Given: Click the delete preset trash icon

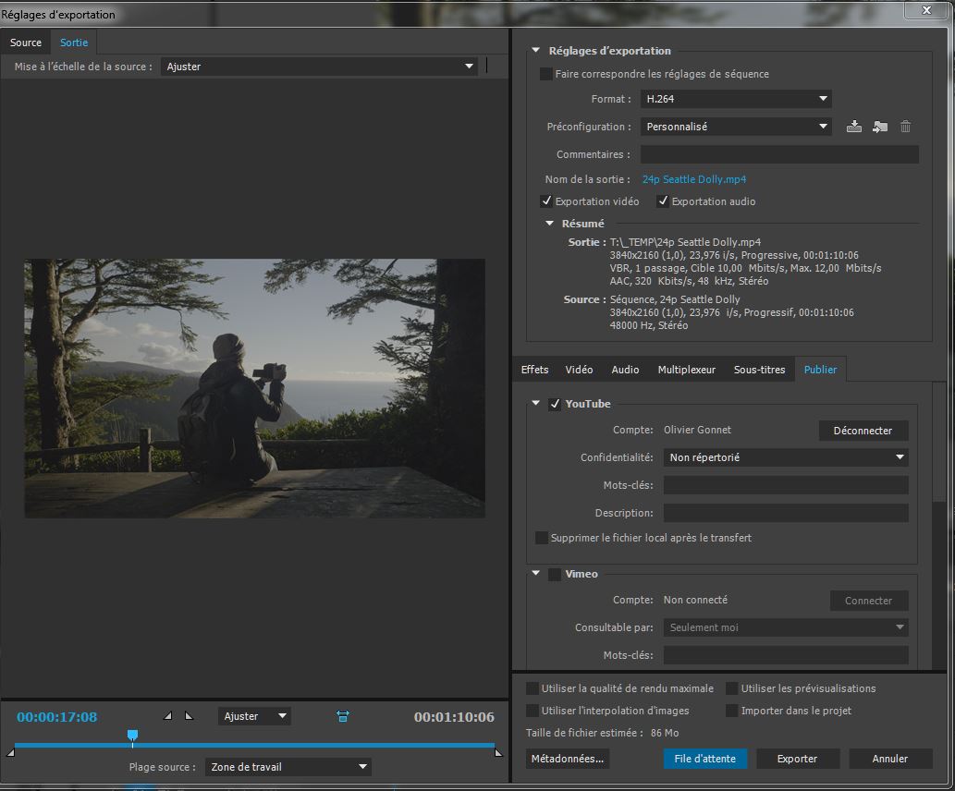Looking at the screenshot, I should 906,127.
